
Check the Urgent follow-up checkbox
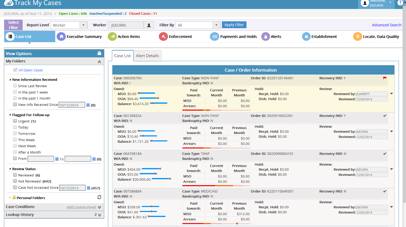pyautogui.click(x=15, y=121)
